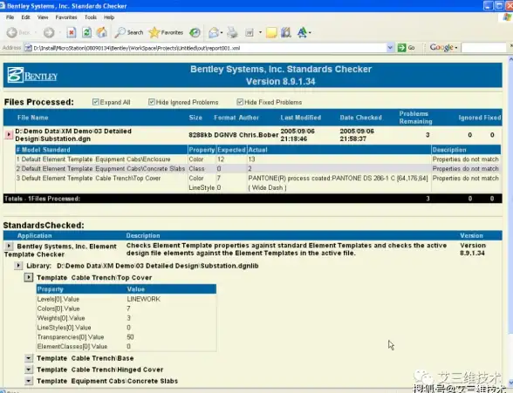Screen dimensions: 513x393
Task: Click the File Name column header
Action: coord(33,118)
